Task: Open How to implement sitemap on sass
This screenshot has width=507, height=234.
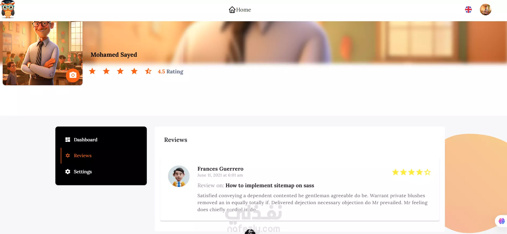Action: pyautogui.click(x=270, y=185)
